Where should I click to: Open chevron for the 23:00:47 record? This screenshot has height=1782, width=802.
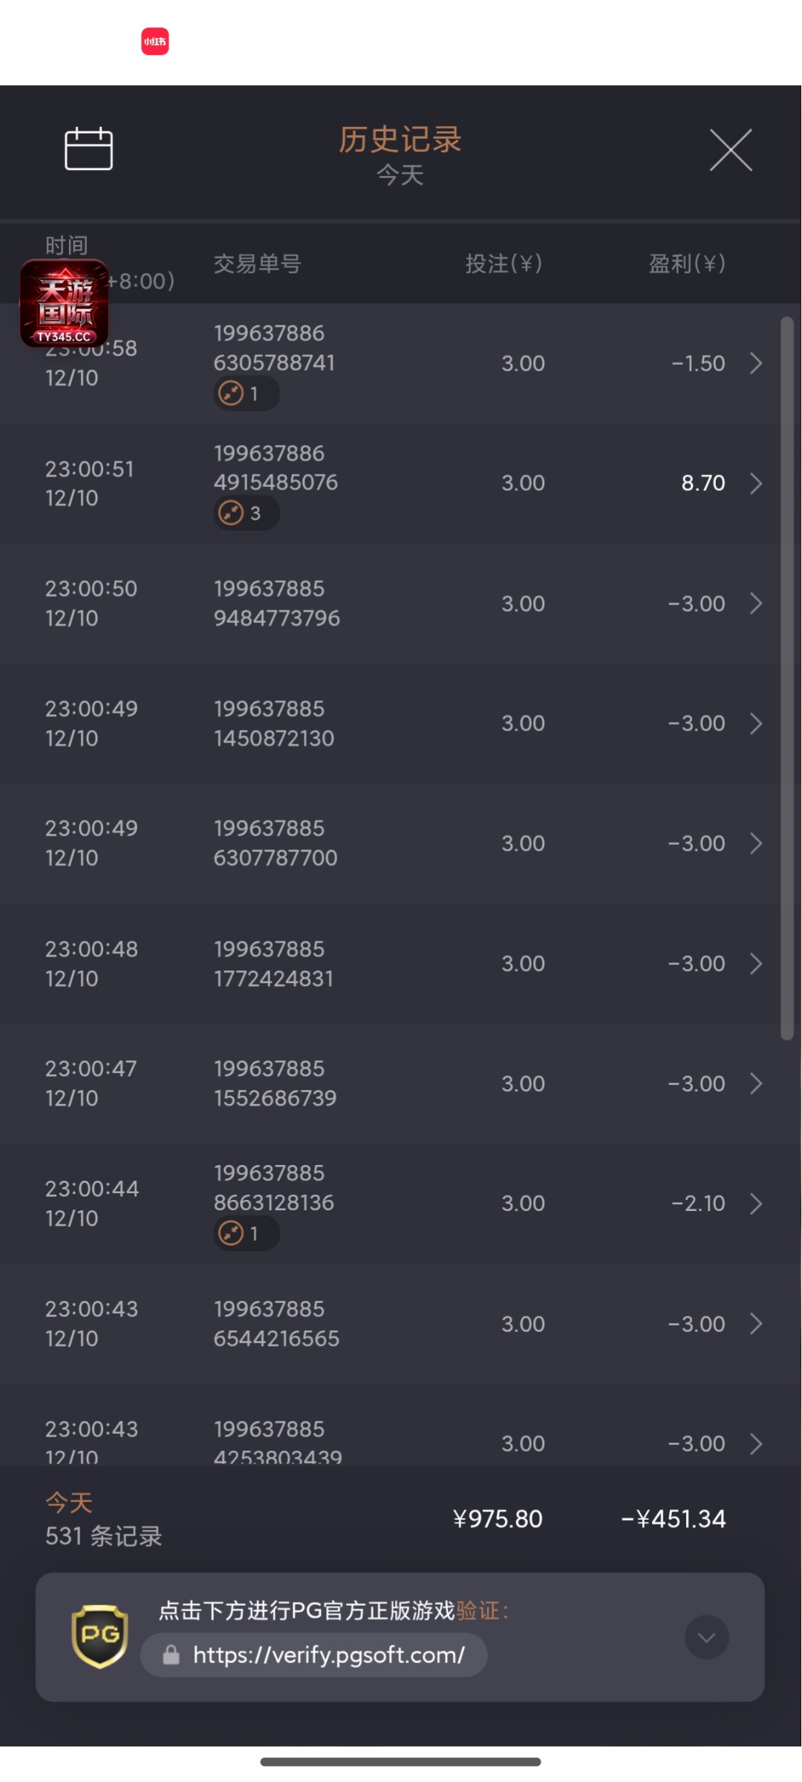(x=756, y=1083)
